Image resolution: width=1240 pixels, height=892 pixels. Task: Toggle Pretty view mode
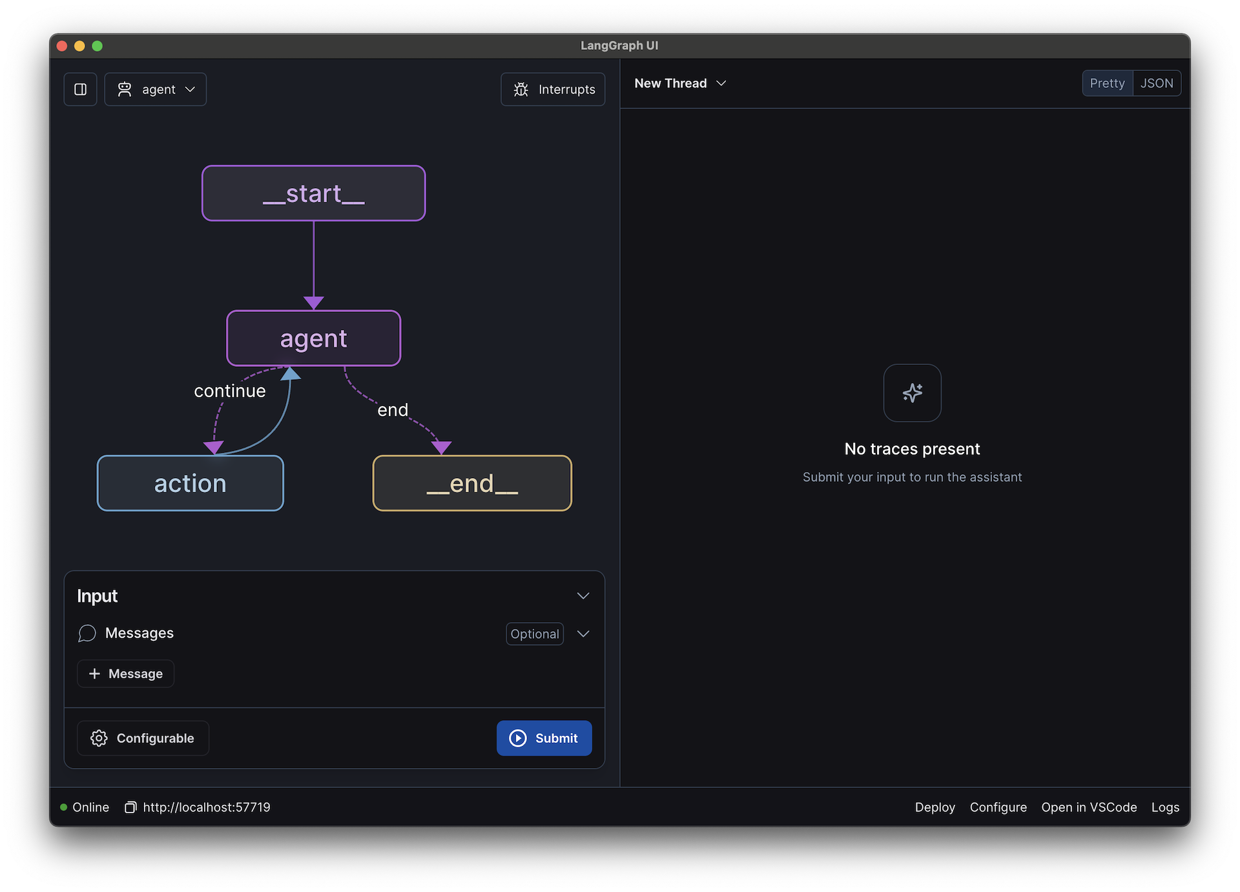(x=1106, y=83)
